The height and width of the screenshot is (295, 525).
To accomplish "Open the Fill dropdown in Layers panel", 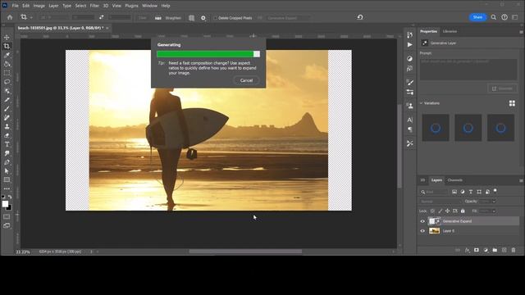I will [494, 211].
